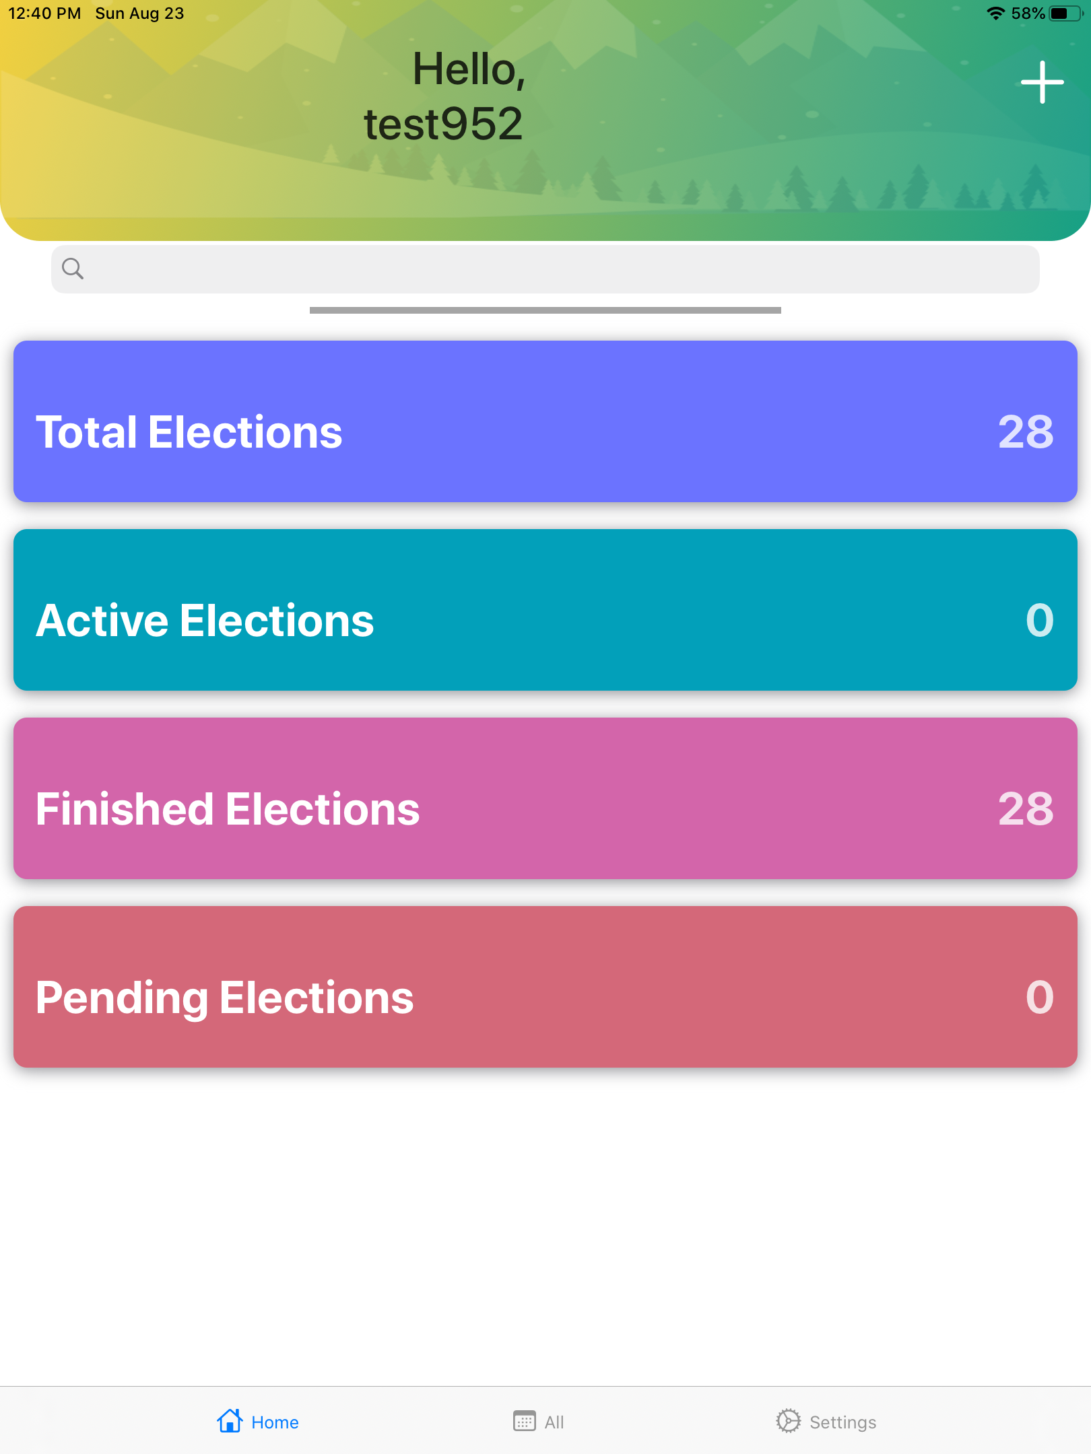Switch to the All tab label
Screen dimensions: 1091x1454
coord(554,1422)
